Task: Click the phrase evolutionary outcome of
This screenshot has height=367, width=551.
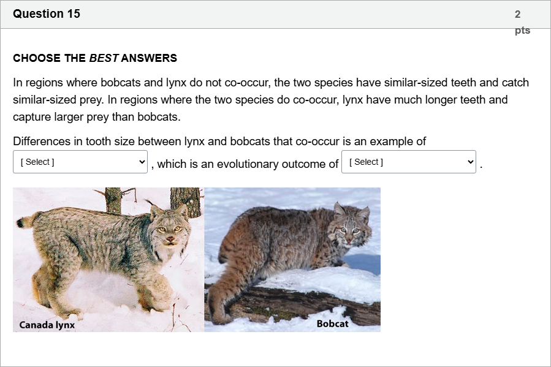Action: tap(279, 164)
